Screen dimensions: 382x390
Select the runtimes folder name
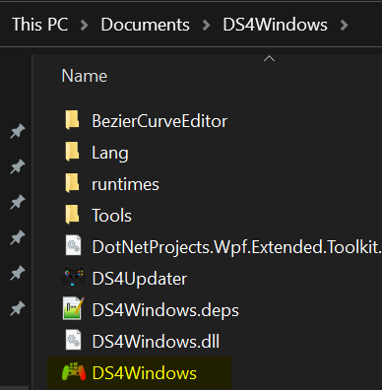tap(125, 184)
